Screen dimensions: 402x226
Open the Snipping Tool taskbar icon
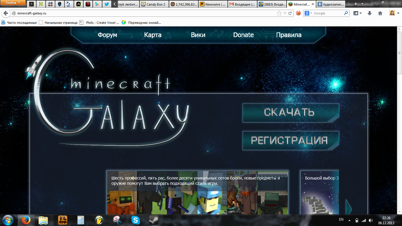pyautogui.click(x=117, y=220)
